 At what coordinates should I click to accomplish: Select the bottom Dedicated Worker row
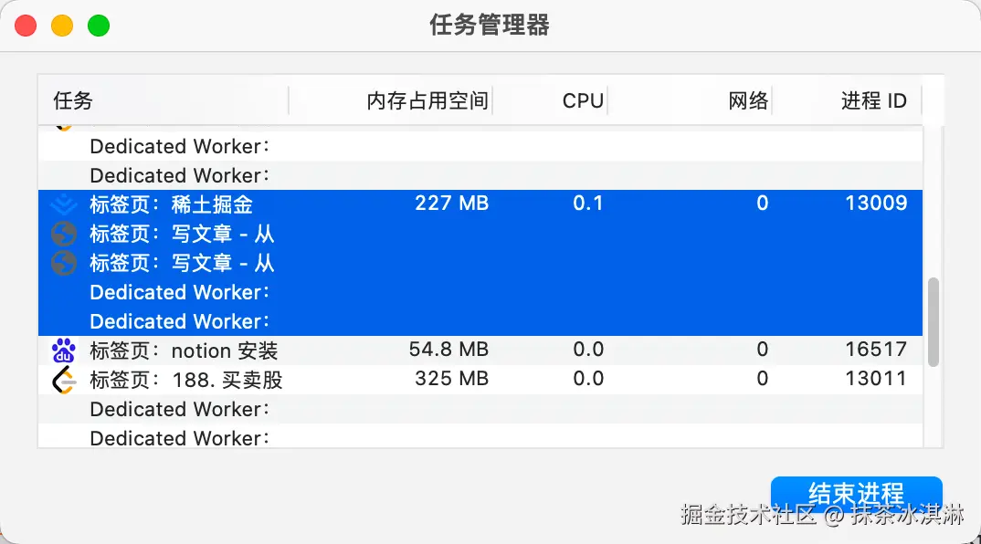tap(480, 436)
